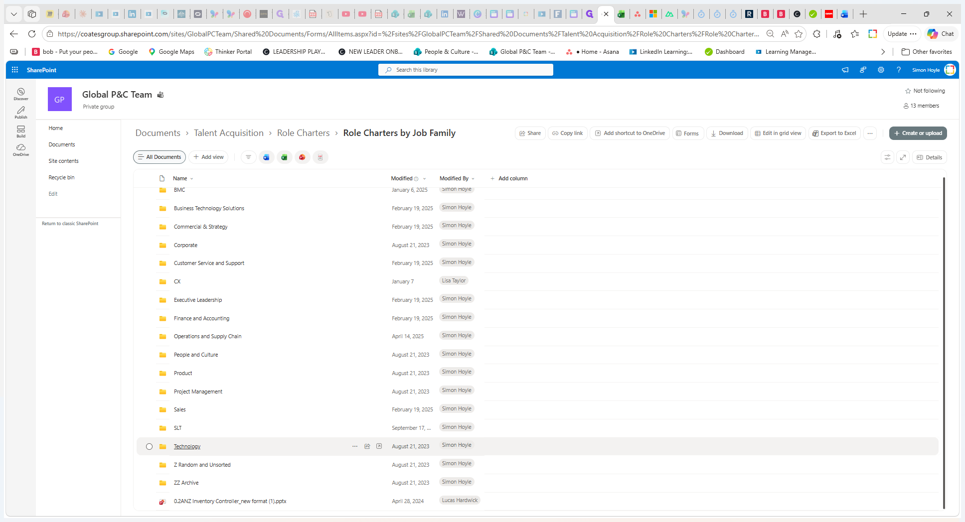The image size is (965, 522).
Task: Filter library by PDF files
Action: coord(320,157)
